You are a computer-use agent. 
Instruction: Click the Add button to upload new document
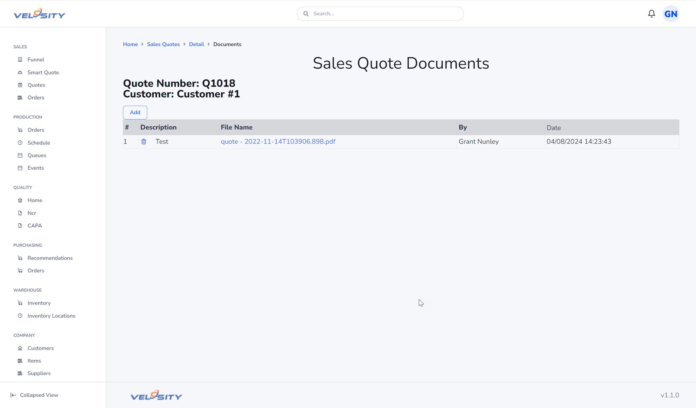tap(135, 112)
